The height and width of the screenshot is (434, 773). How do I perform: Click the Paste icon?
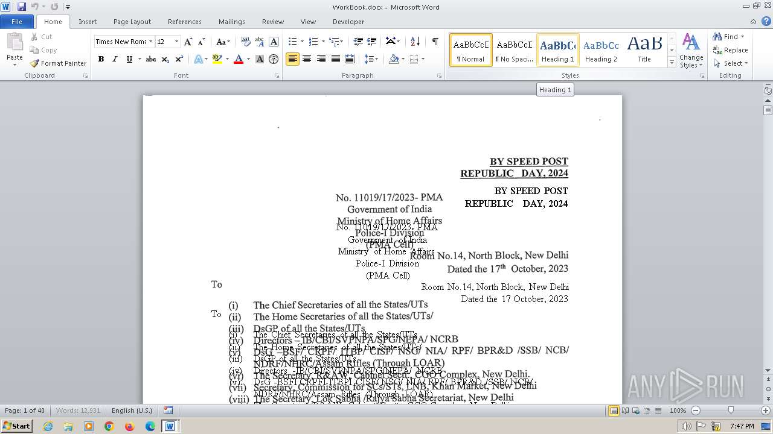pos(14,42)
